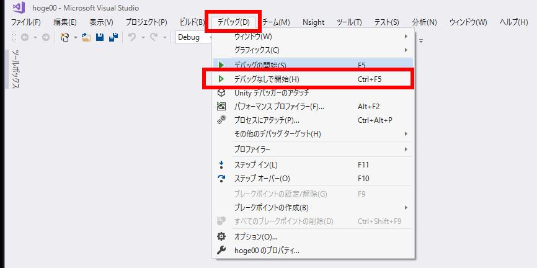
Task: Expand ブレークポイントの作成(B) submenu
Action: click(313, 207)
